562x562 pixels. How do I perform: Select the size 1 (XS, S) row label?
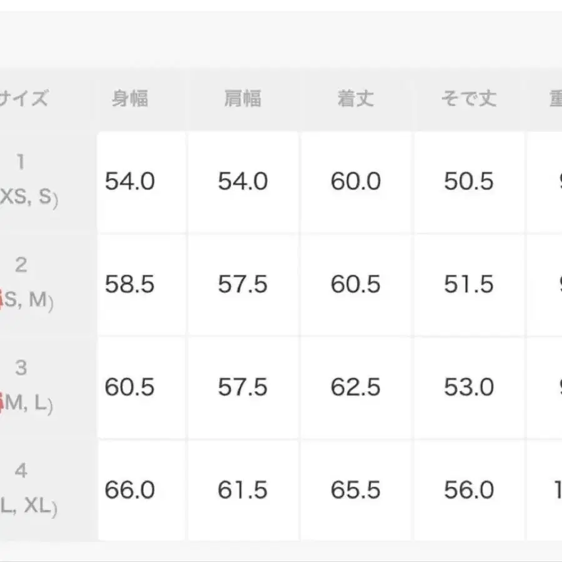pos(24,181)
